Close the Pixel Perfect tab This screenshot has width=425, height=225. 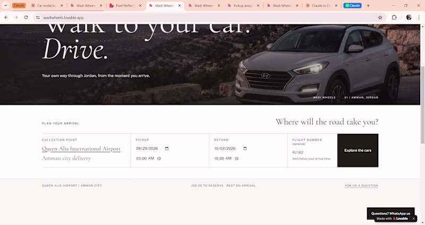140,5
